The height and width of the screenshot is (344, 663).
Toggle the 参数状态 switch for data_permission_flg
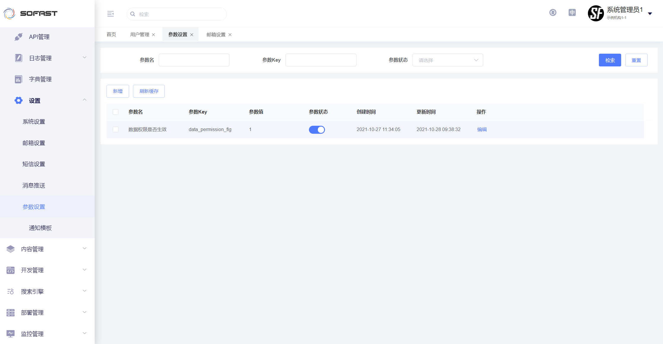[317, 130]
